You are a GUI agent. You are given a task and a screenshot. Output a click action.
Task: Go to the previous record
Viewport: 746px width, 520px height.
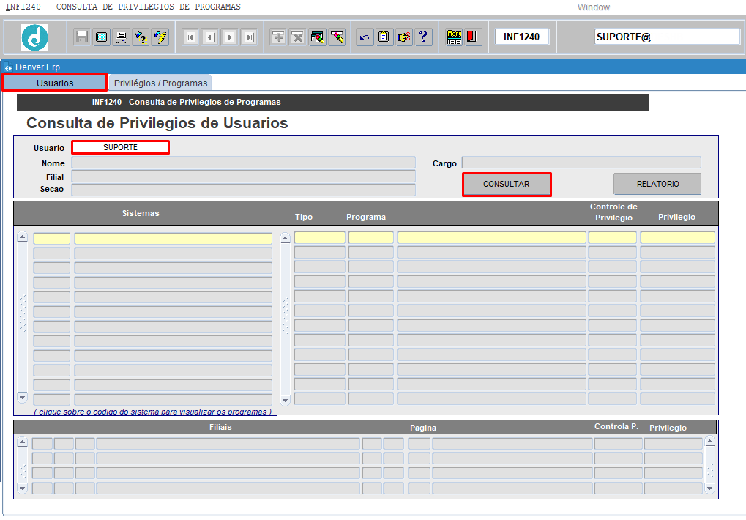[210, 37]
